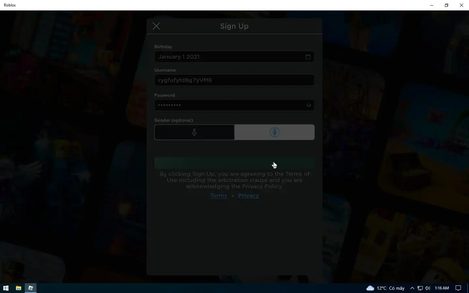Restore down the Roblox window
Image resolution: width=469 pixels, height=293 pixels.
[x=447, y=5]
